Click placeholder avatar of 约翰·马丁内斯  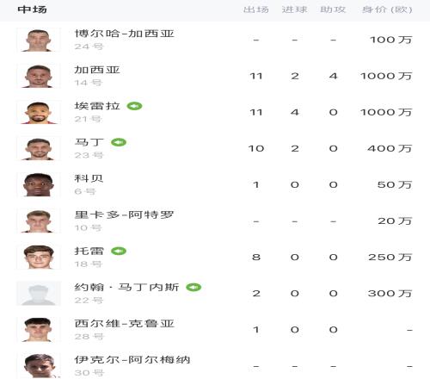[x=39, y=293]
